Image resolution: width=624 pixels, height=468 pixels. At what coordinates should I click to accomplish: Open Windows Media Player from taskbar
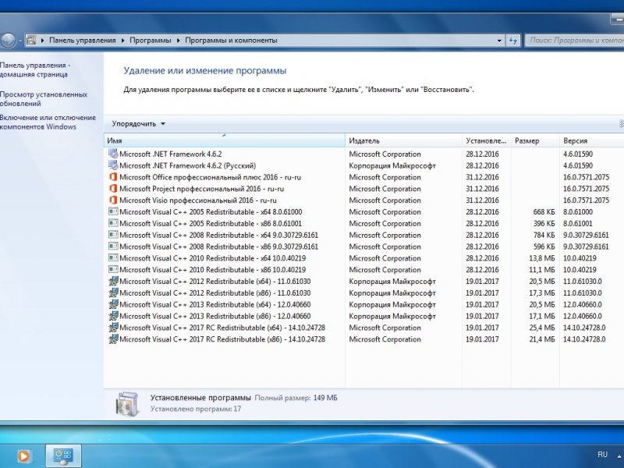(23, 456)
